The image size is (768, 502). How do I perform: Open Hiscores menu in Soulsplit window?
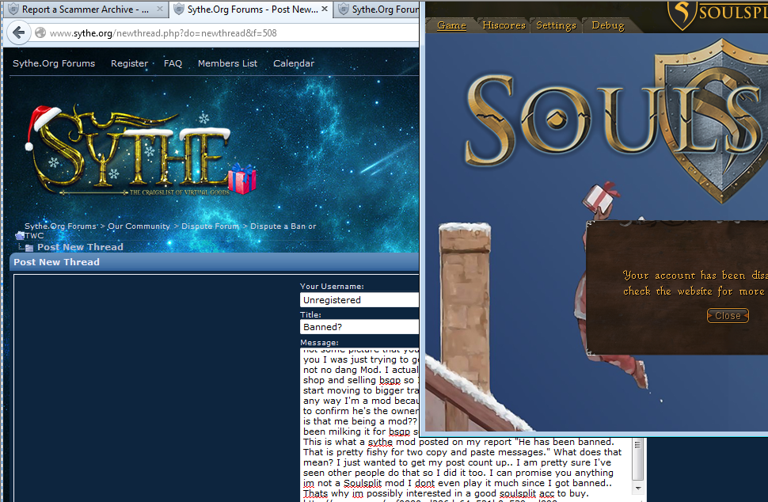[x=504, y=25]
